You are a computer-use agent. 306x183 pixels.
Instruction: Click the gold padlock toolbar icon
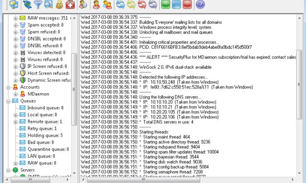[x=59, y=4]
